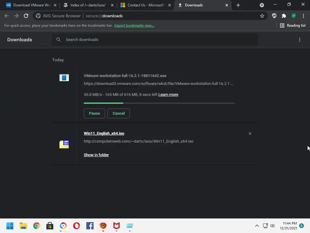Open the volume speaker tray icon
This screenshot has height=233, width=310.
[272, 226]
